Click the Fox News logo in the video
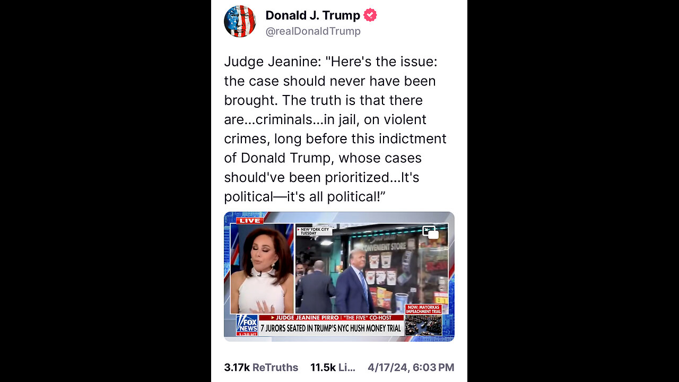Viewport: 679px width, 382px height. pyautogui.click(x=247, y=323)
